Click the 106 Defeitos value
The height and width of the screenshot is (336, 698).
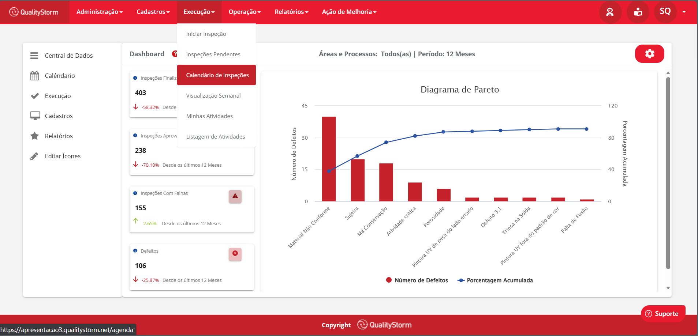coord(141,266)
